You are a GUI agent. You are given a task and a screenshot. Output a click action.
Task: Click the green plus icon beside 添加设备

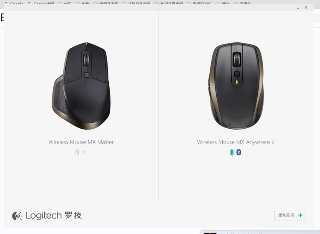[300, 215]
